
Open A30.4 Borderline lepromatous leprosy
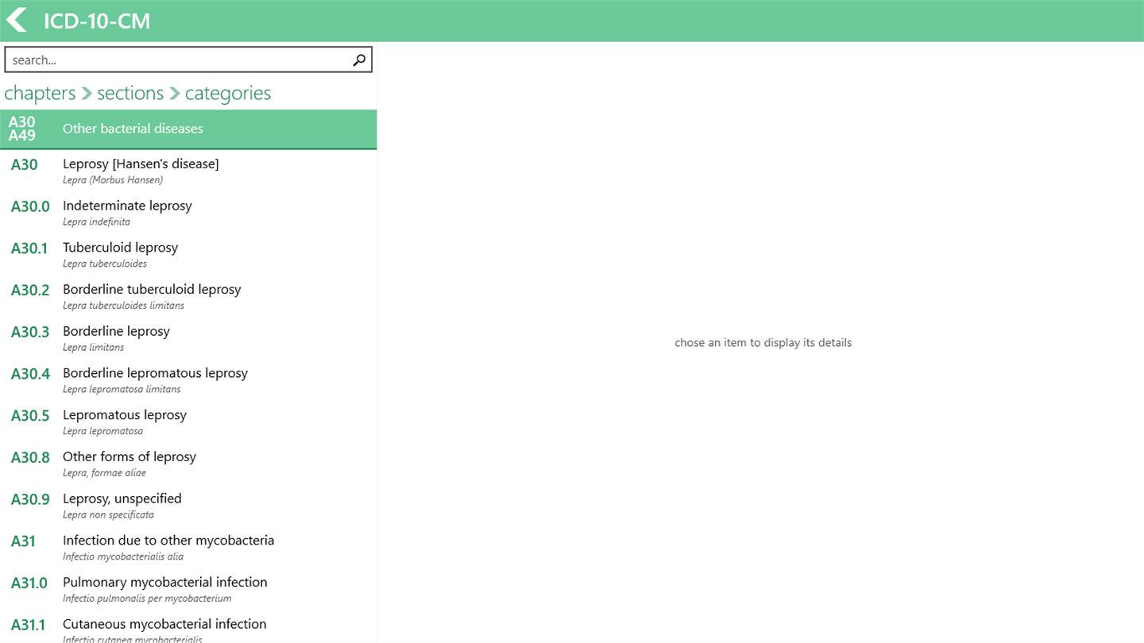pos(188,380)
